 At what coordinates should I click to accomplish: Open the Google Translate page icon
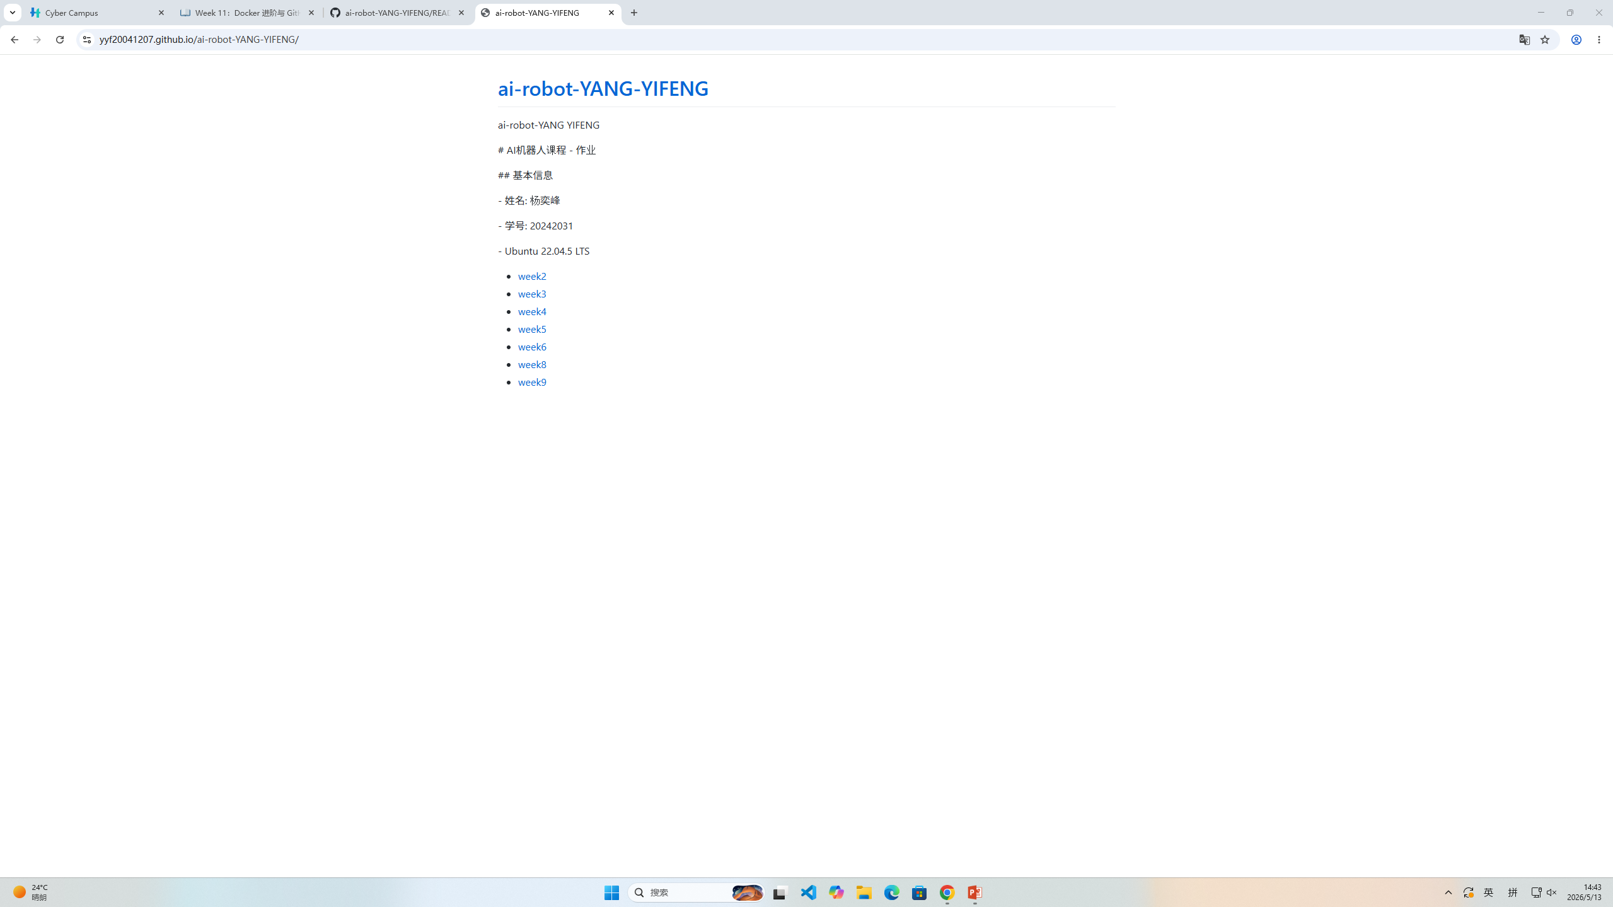pyautogui.click(x=1524, y=40)
